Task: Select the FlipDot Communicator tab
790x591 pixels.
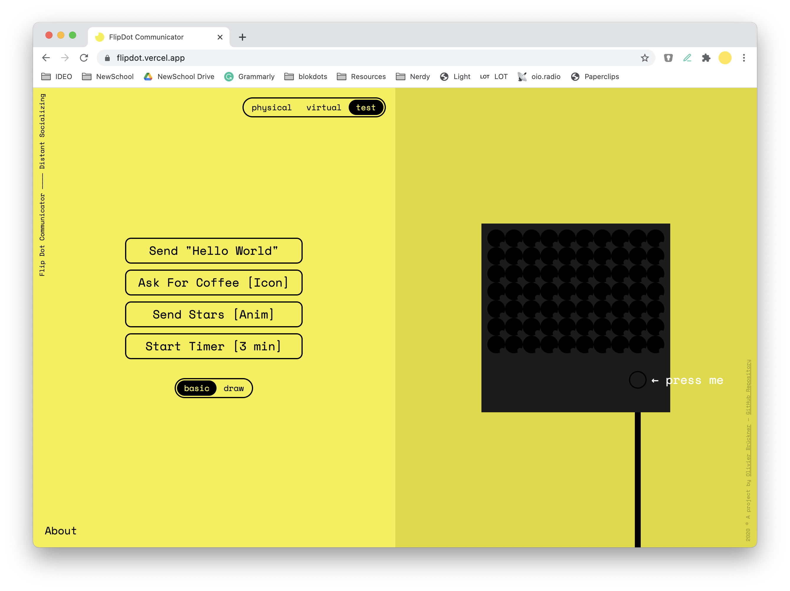Action: [159, 37]
